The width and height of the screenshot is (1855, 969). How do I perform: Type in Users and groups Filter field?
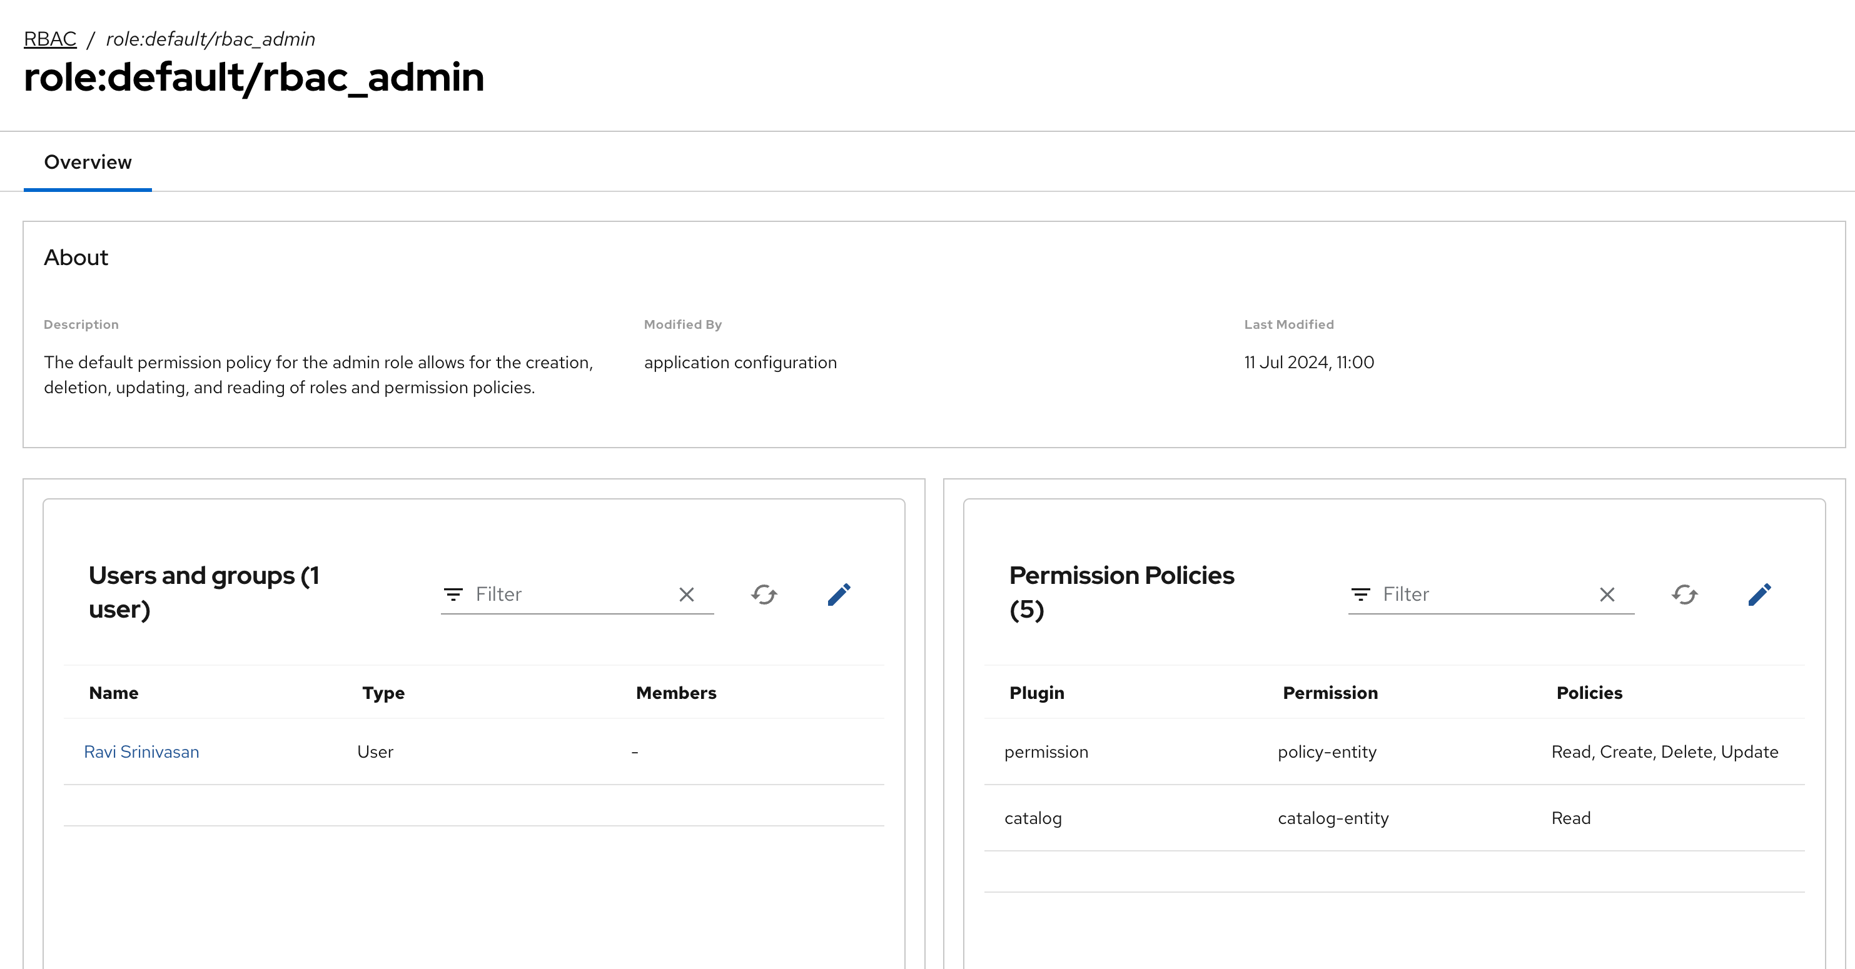(x=569, y=595)
